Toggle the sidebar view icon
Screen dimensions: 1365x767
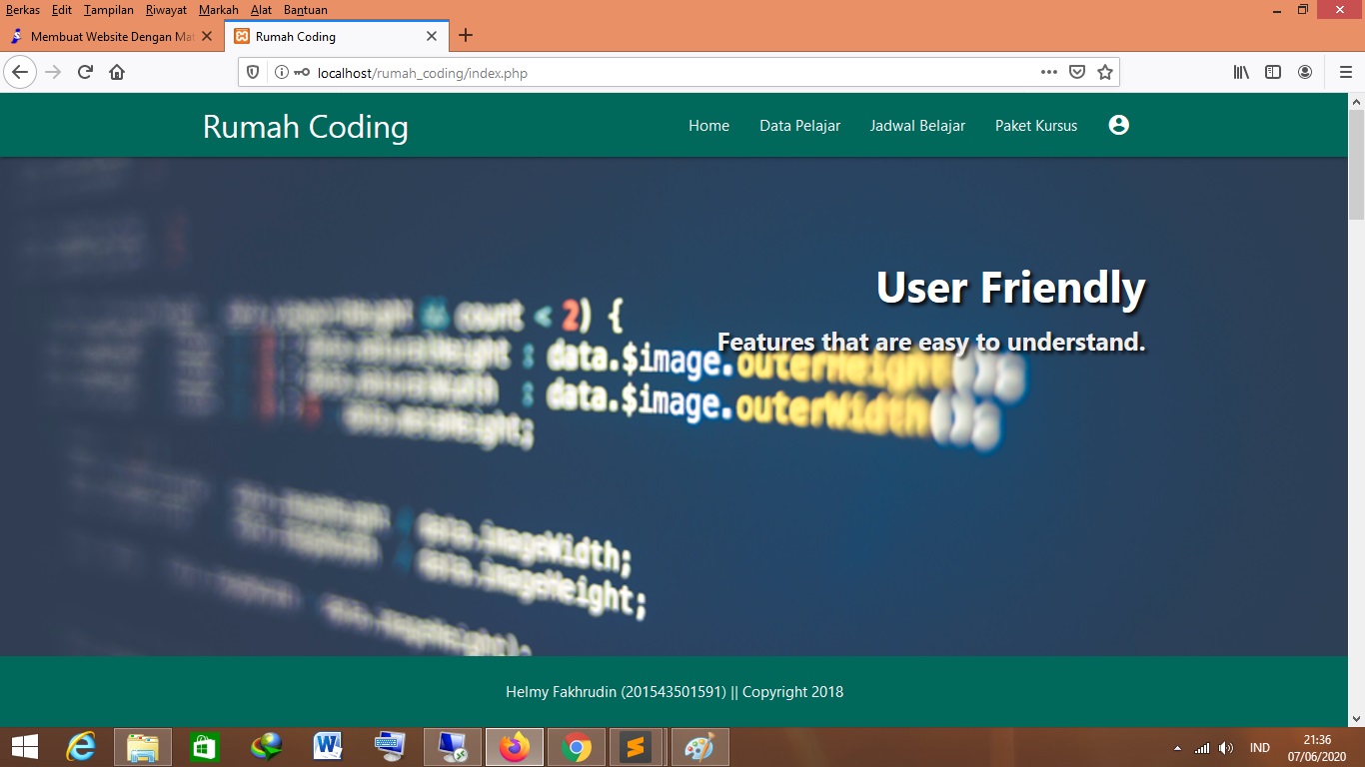pos(1272,72)
